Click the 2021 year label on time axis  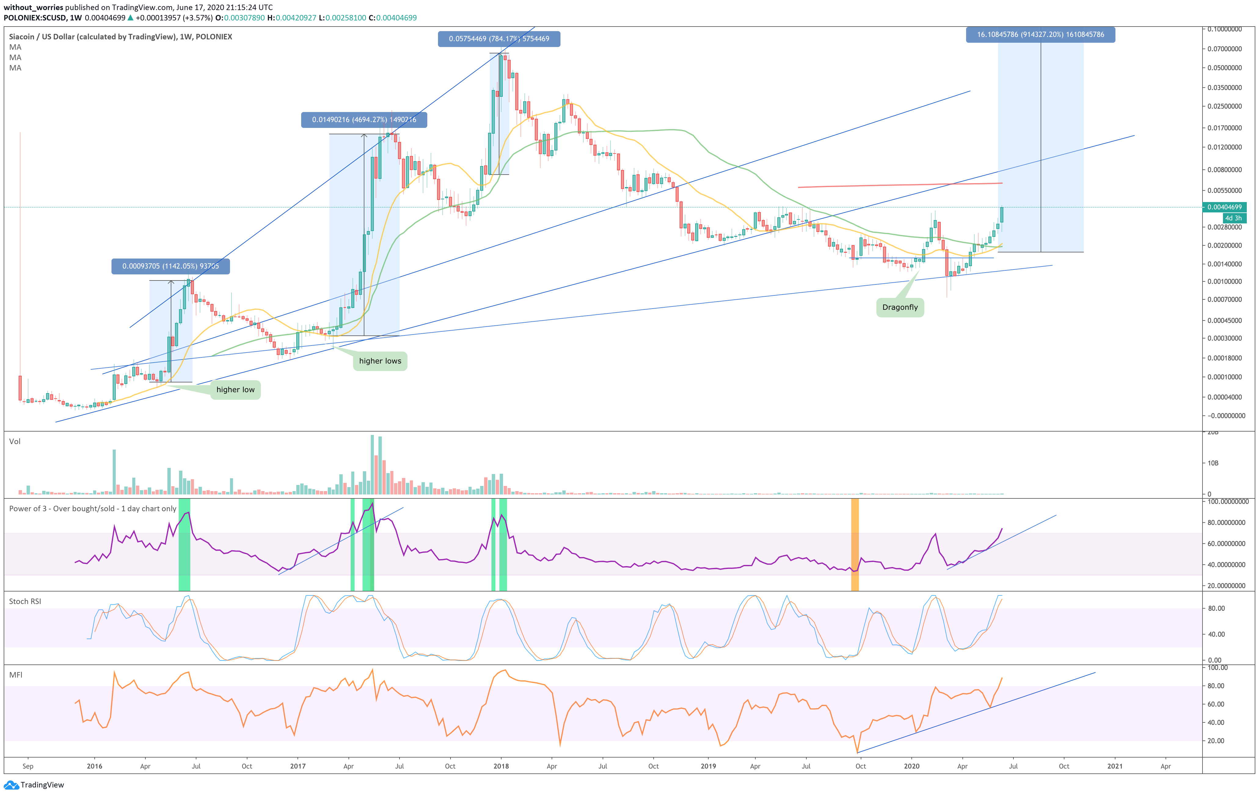1115,766
